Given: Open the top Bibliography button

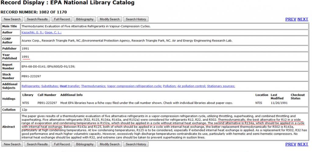Looking at the screenshot, I should coord(85,19).
